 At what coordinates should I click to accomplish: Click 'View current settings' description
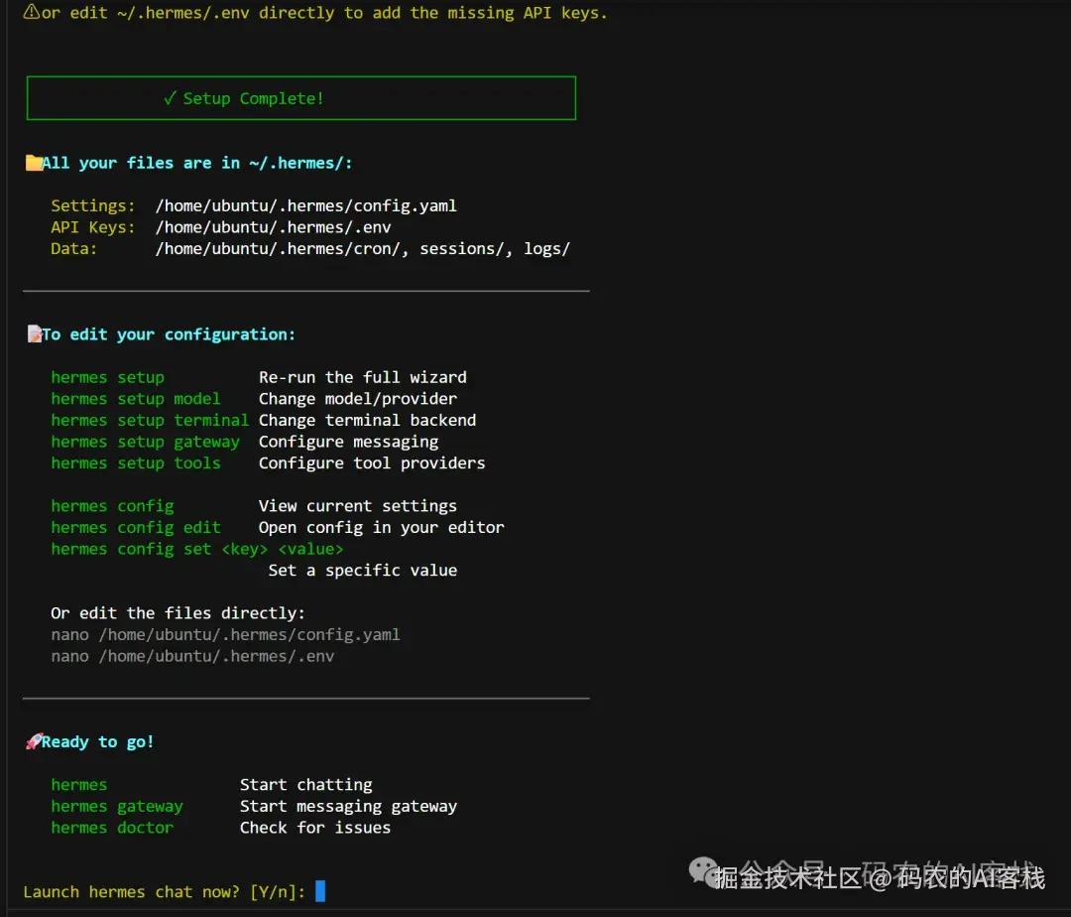(x=358, y=506)
